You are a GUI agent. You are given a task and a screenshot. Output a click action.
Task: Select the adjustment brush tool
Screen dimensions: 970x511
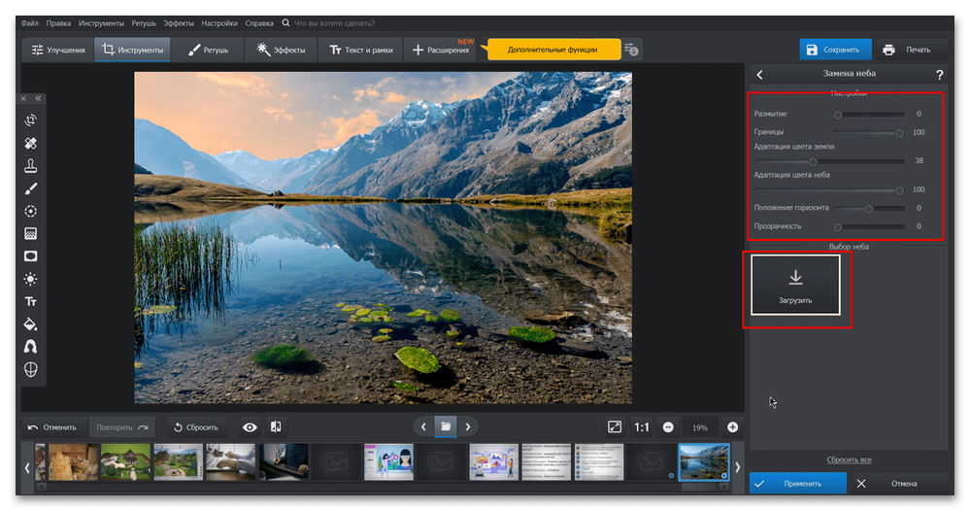click(x=30, y=188)
